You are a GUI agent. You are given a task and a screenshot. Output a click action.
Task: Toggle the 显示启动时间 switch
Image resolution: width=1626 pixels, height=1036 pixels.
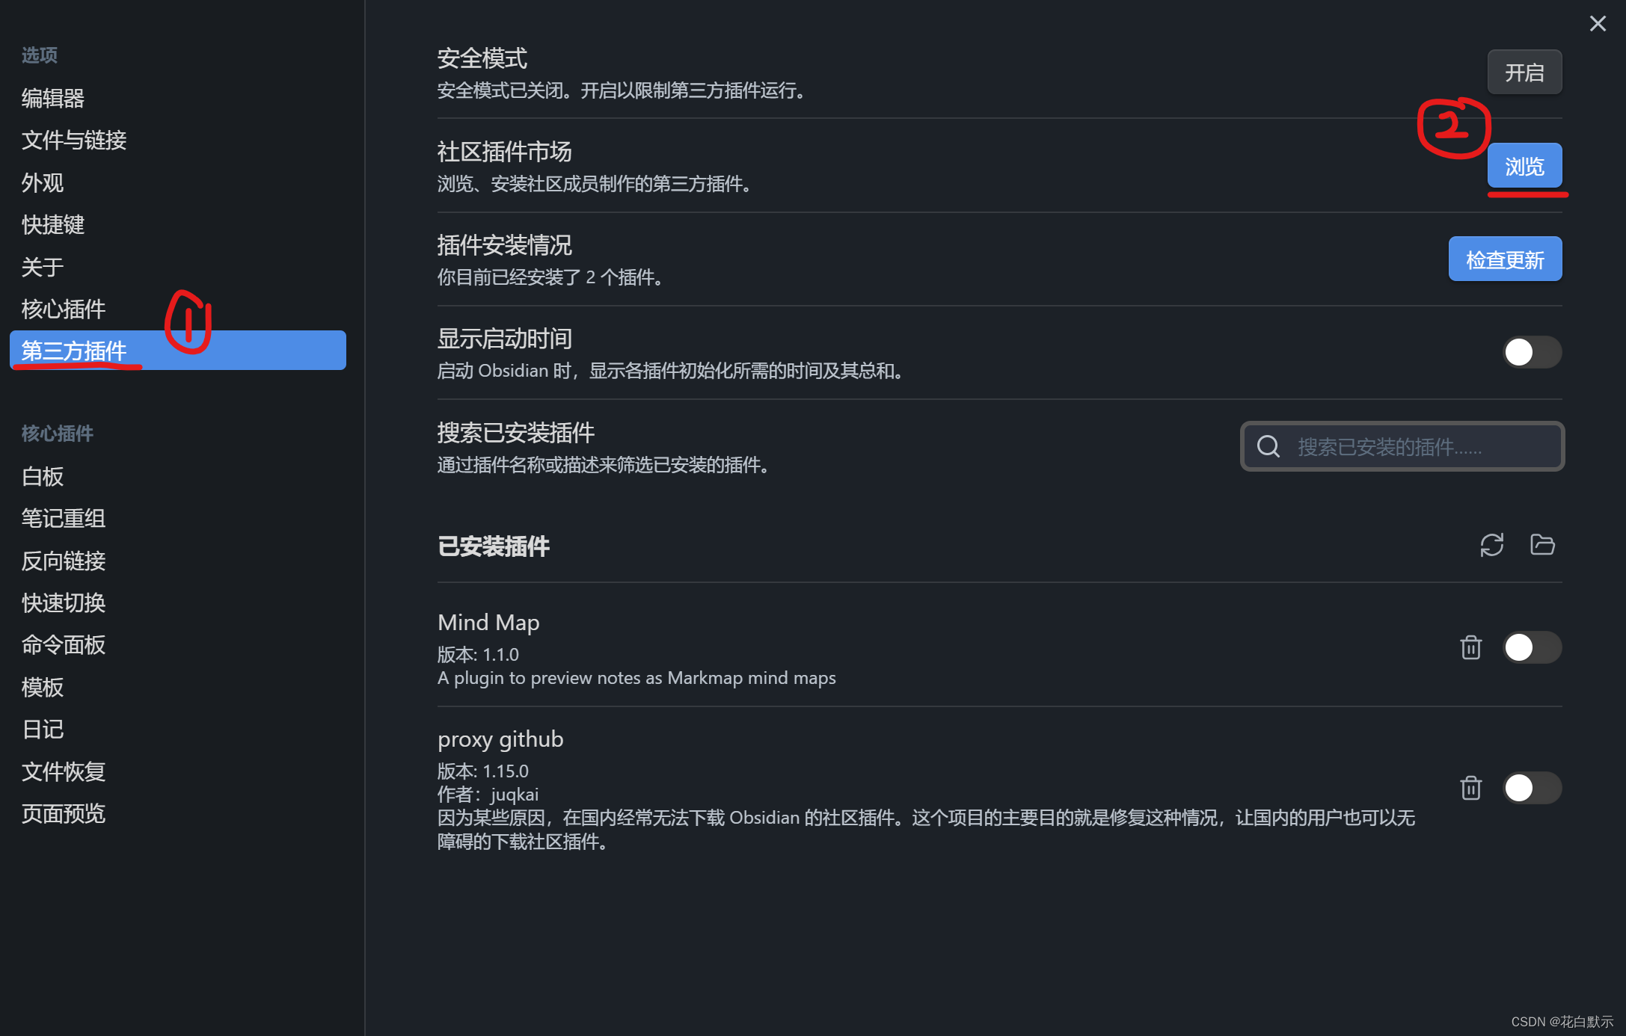pyautogui.click(x=1532, y=352)
